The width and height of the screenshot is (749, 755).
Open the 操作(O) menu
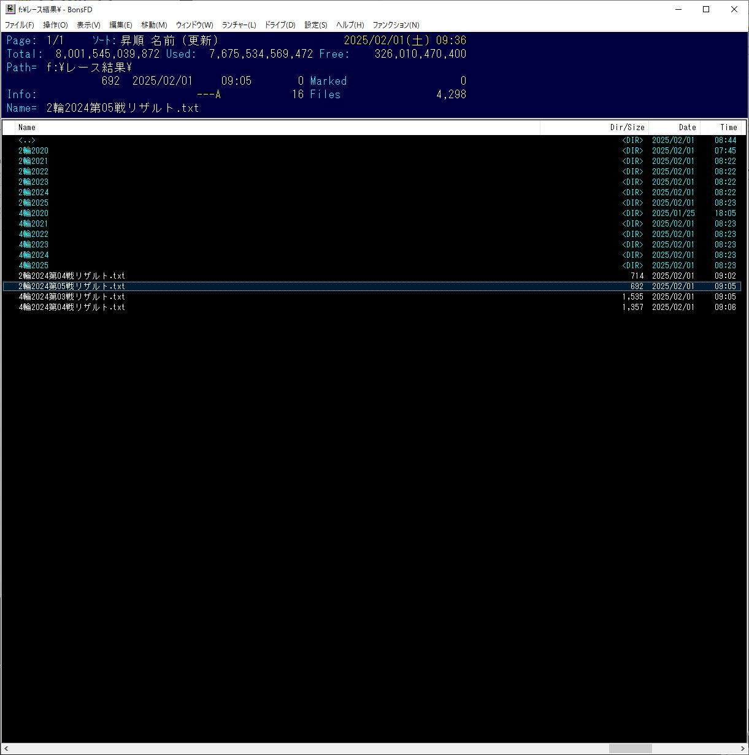[x=55, y=25]
